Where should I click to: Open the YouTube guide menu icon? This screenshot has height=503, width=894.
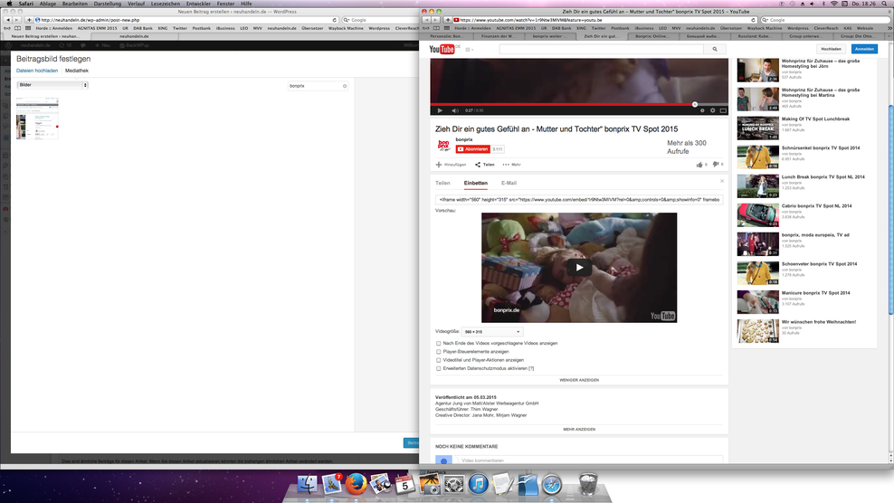(469, 50)
